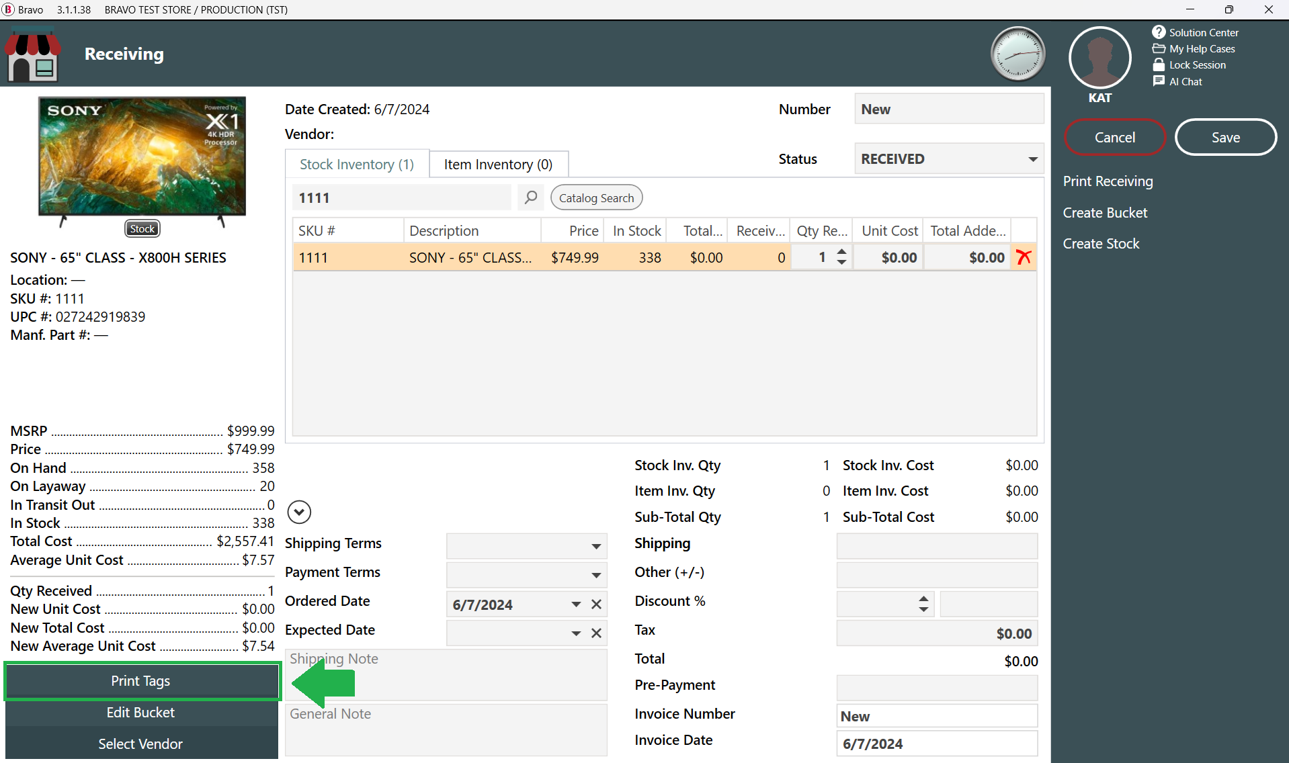This screenshot has height=763, width=1289.
Task: Click Catalog Search button
Action: click(596, 197)
